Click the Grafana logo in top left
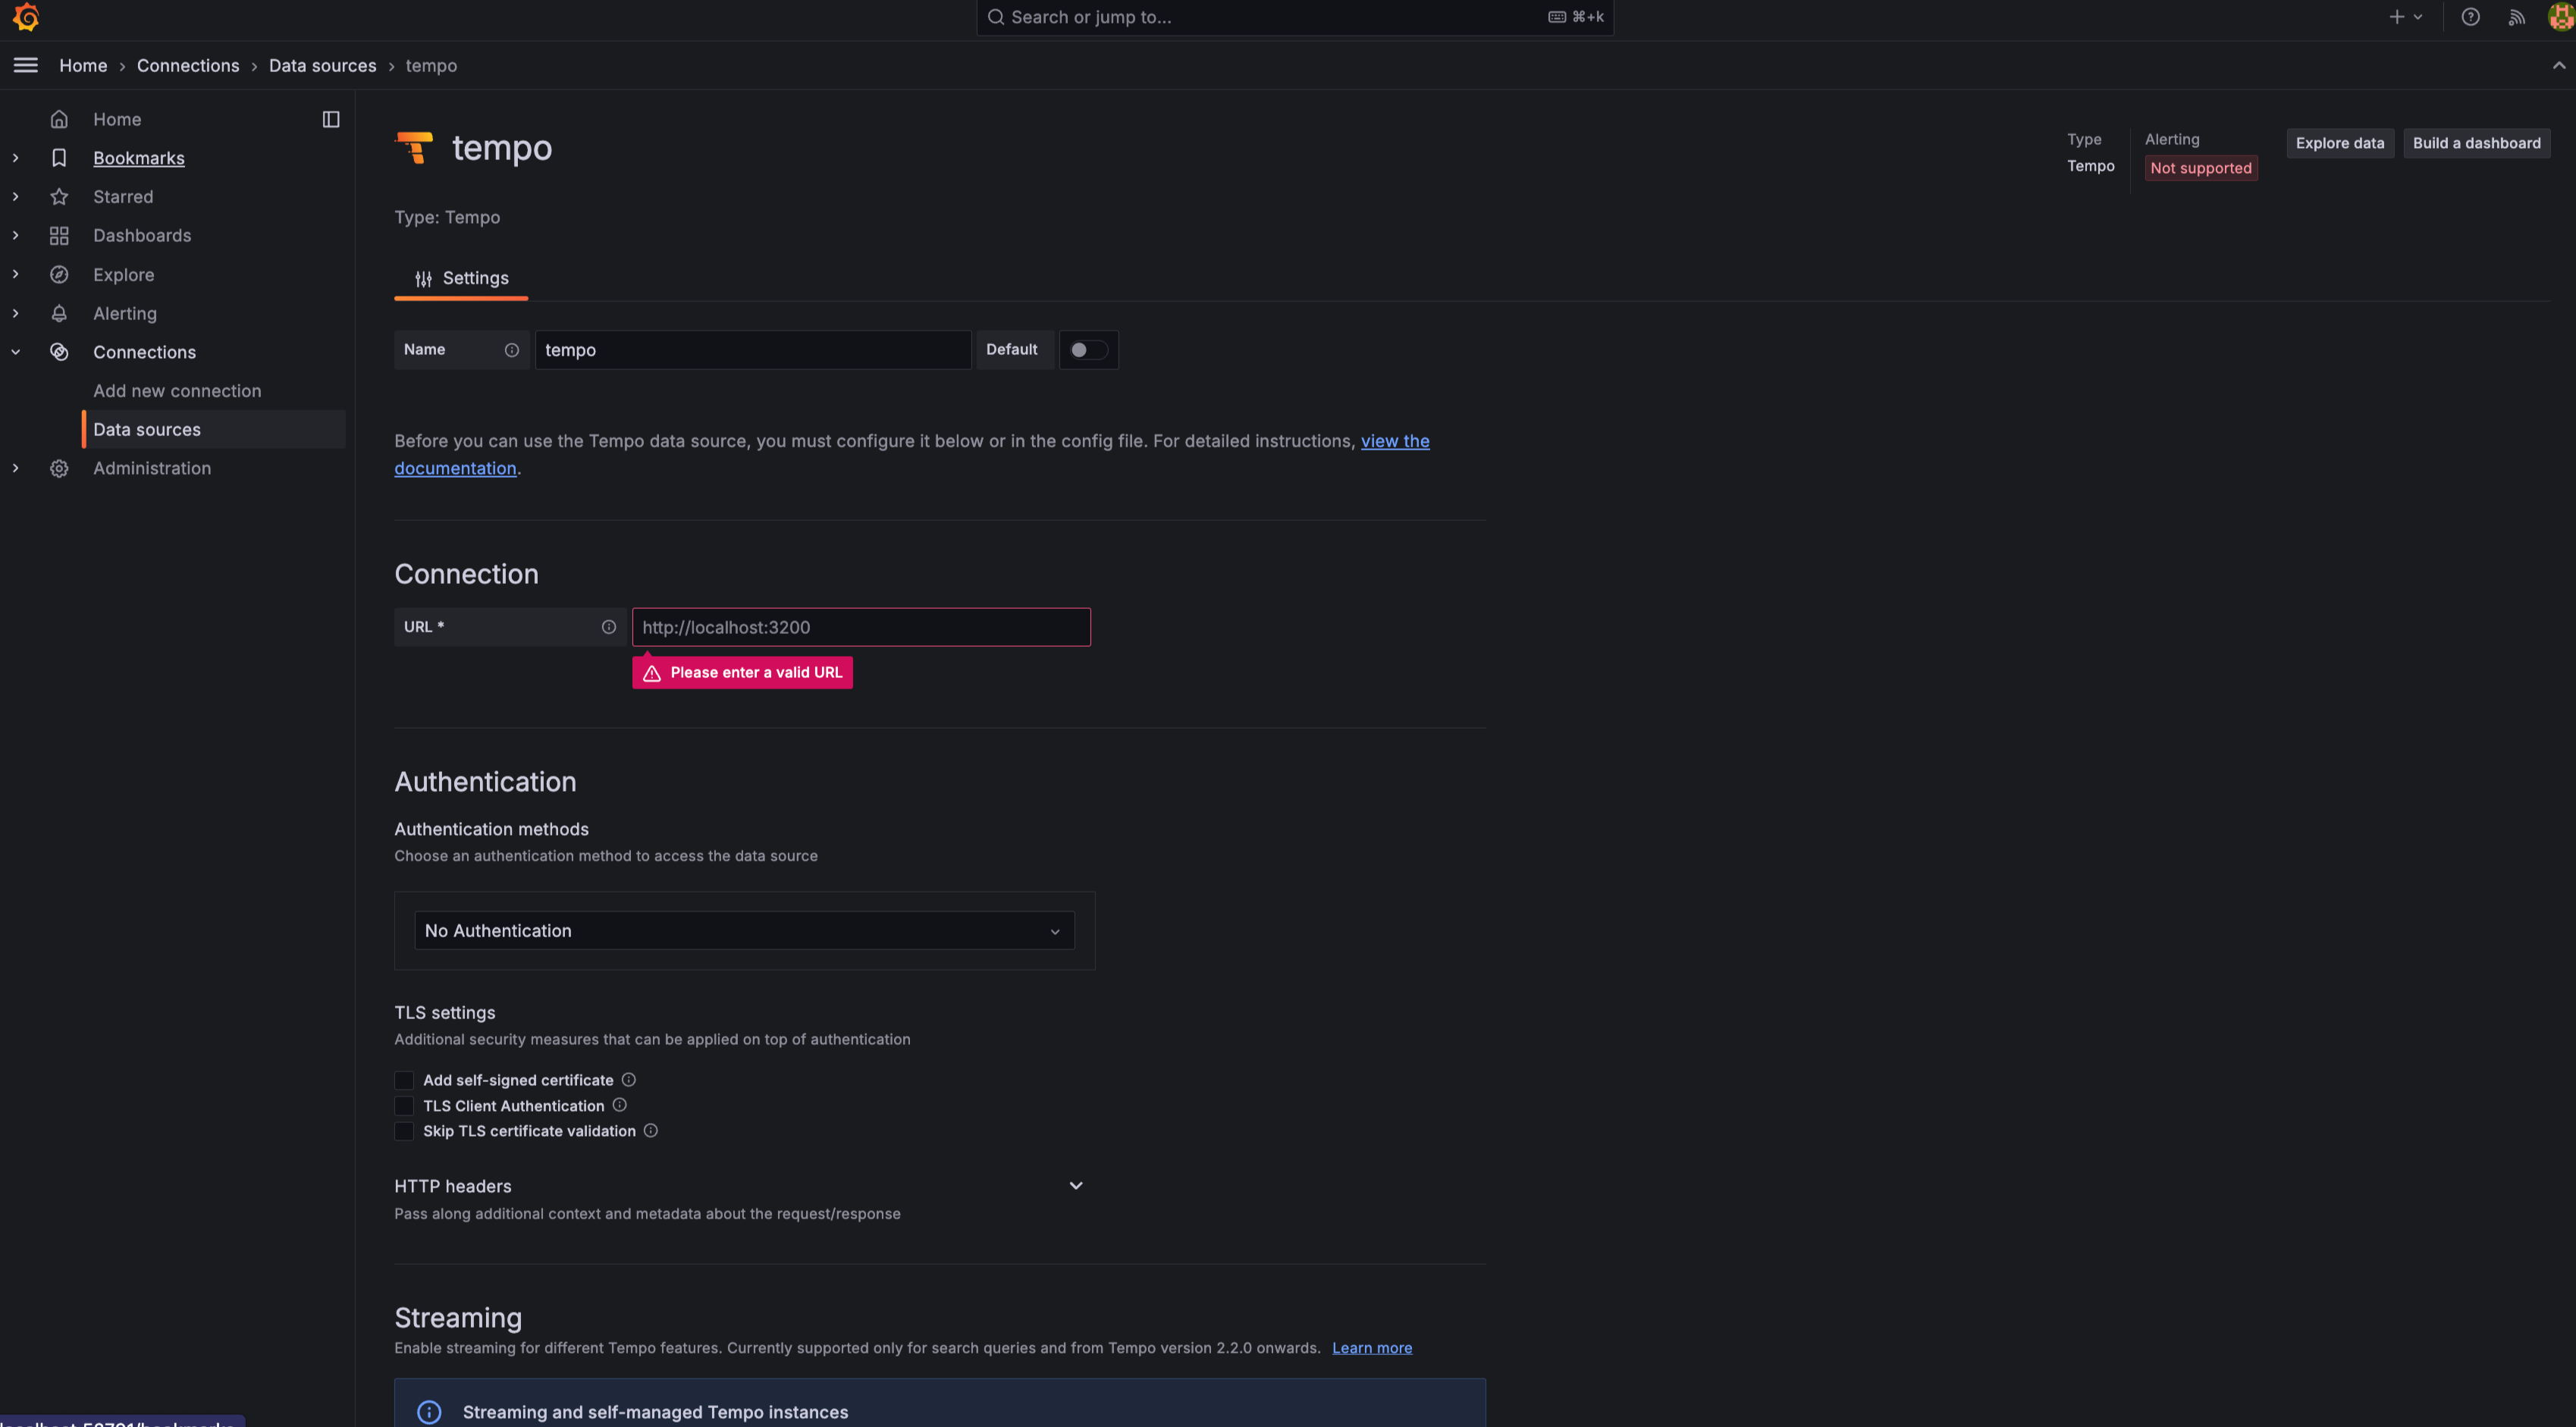Image resolution: width=2576 pixels, height=1427 pixels. [x=26, y=17]
